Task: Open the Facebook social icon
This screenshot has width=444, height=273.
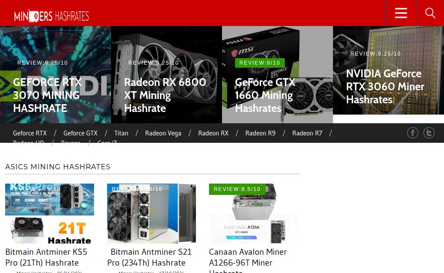Action: click(x=413, y=133)
